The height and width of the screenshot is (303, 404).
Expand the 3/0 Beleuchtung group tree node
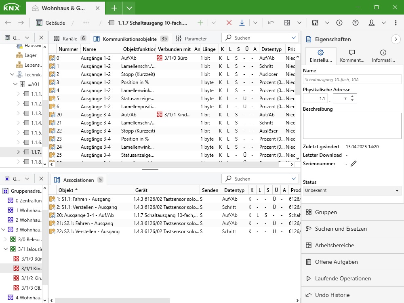click(x=6, y=240)
